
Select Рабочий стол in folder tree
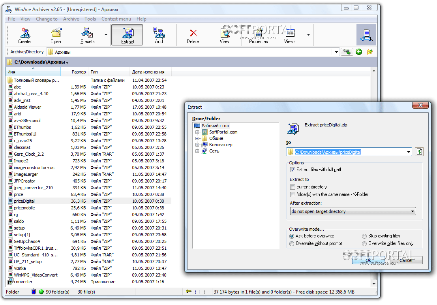tap(215, 126)
